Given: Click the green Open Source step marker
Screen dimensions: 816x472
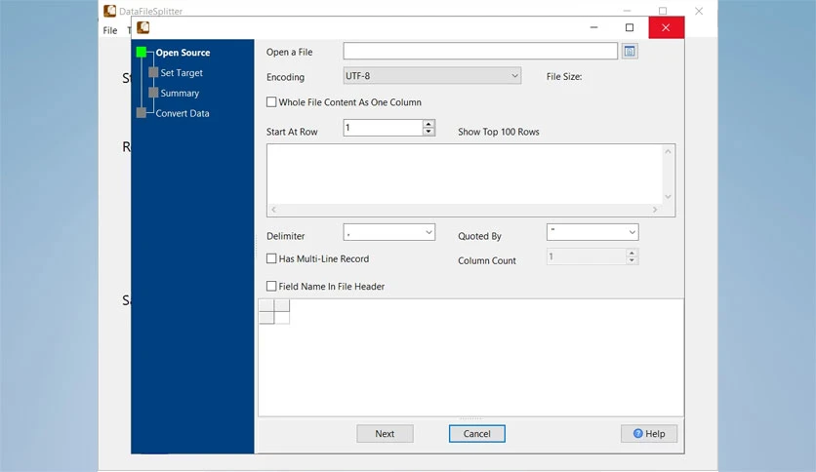Looking at the screenshot, I should click(x=141, y=52).
